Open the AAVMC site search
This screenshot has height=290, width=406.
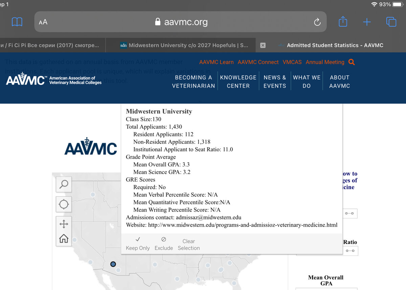coord(352,62)
